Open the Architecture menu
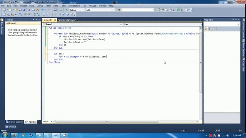 [x=74, y=6]
